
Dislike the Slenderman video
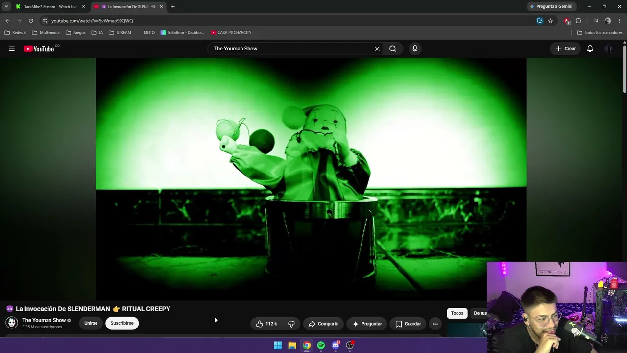(x=291, y=324)
